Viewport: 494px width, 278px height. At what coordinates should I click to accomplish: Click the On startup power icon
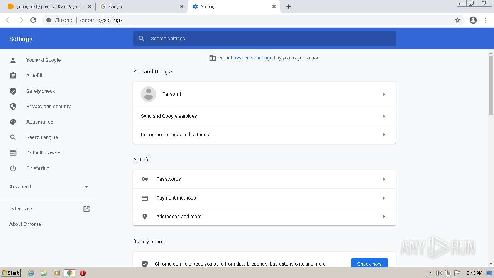13,168
